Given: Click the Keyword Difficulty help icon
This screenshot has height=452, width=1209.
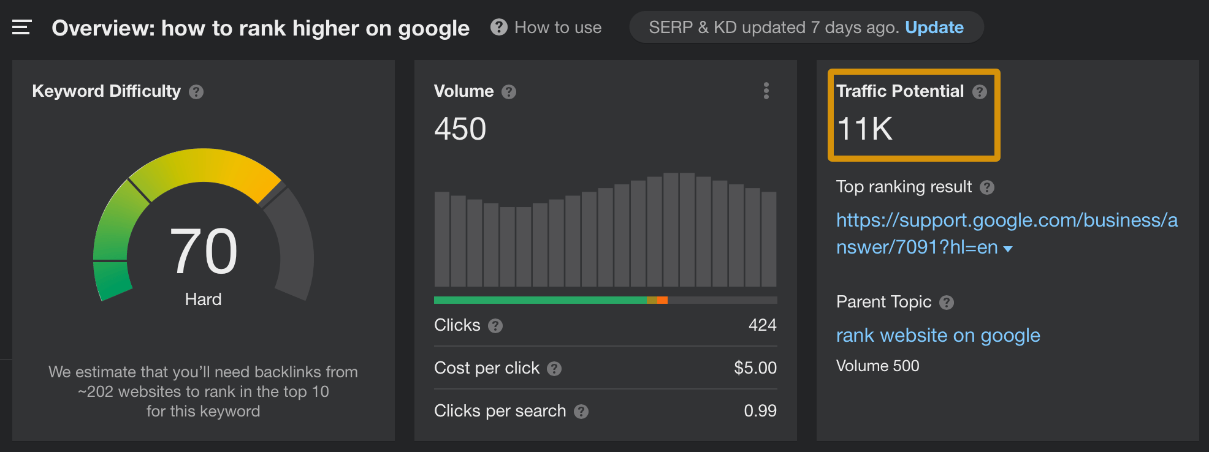Looking at the screenshot, I should click(196, 92).
